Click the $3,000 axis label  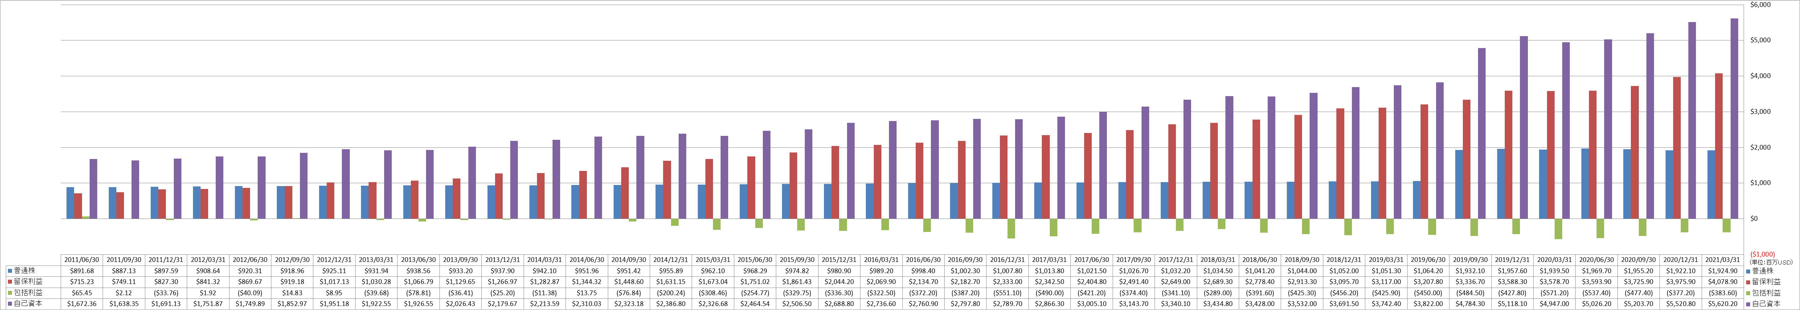(x=1760, y=112)
